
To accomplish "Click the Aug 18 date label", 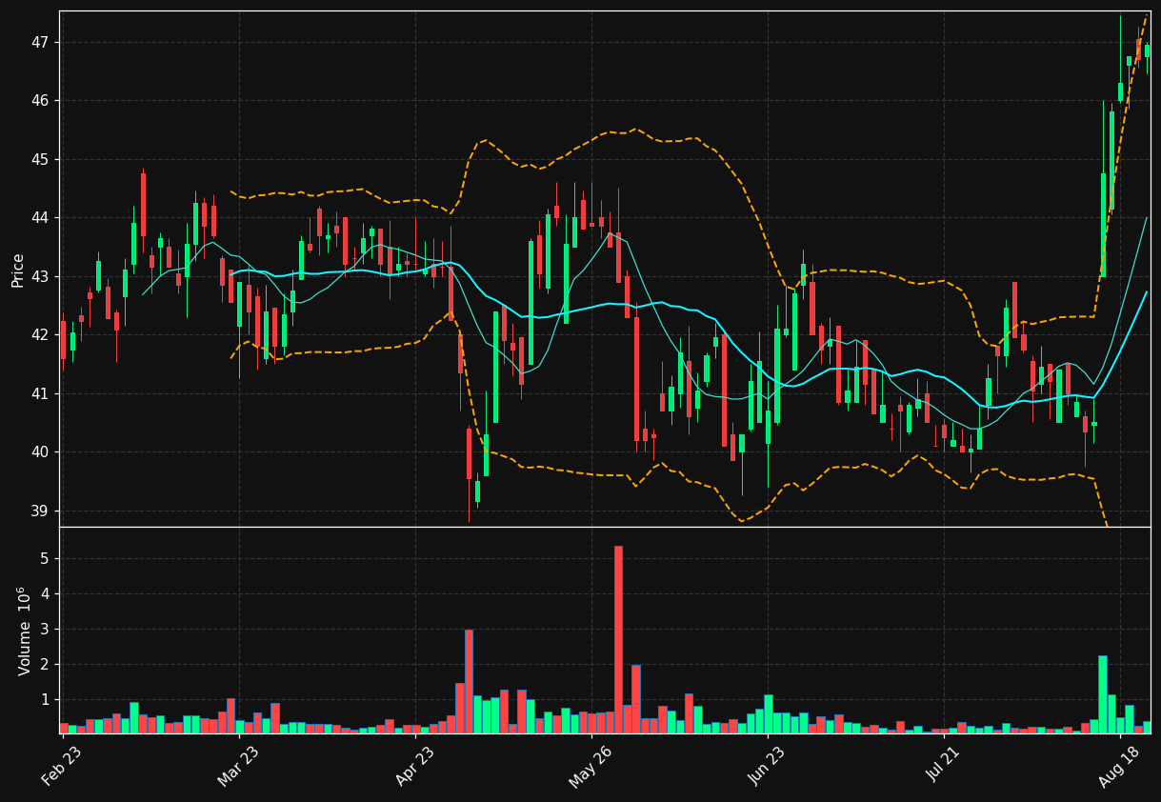I will click(1120, 766).
